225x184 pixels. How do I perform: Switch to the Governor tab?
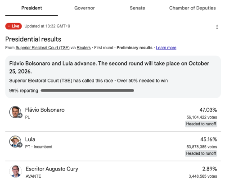pos(85,8)
